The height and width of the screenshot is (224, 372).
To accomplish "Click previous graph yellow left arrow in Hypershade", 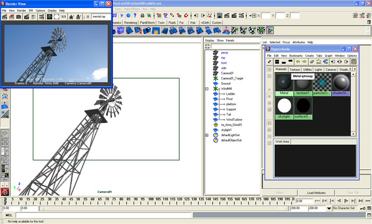I will point(298,62).
